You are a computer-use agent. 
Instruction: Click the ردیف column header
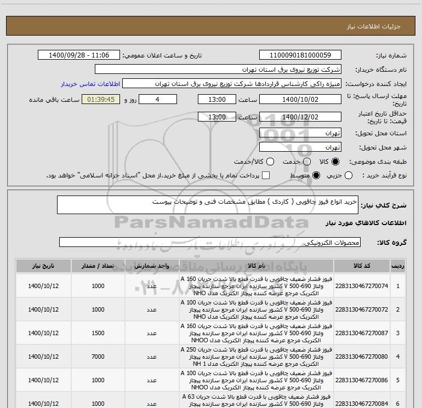click(398, 266)
